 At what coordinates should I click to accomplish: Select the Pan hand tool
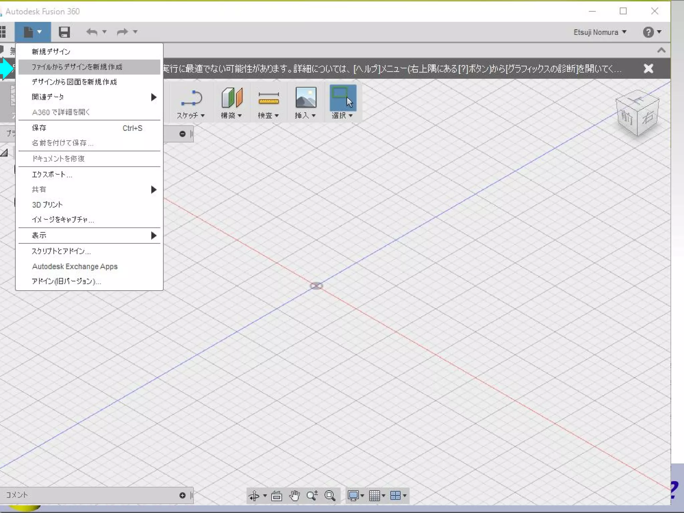[295, 496]
